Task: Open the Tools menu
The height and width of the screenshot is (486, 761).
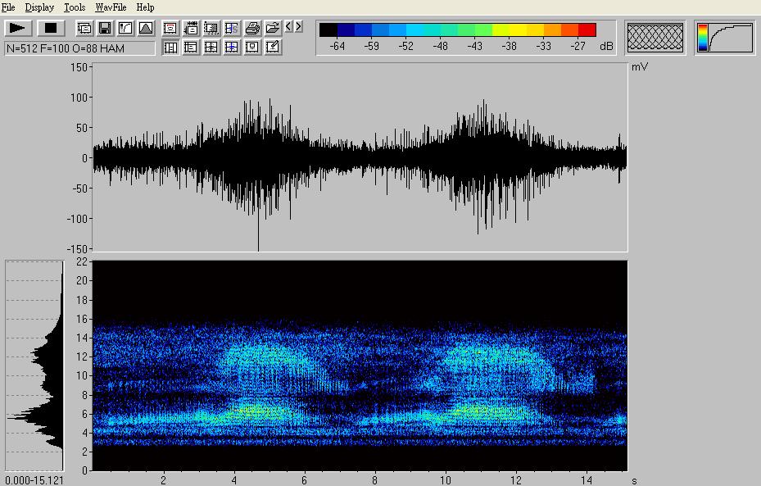Action: tap(75, 7)
